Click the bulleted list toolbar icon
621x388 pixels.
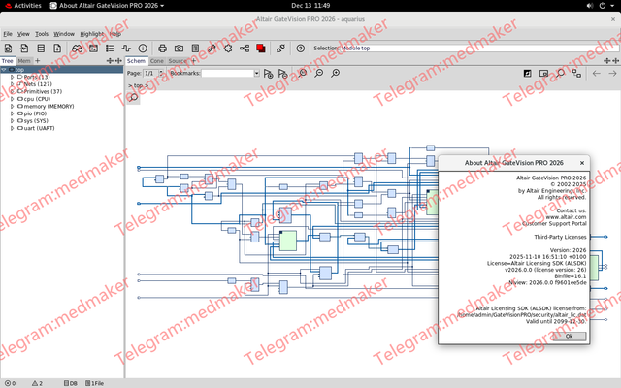point(110,48)
